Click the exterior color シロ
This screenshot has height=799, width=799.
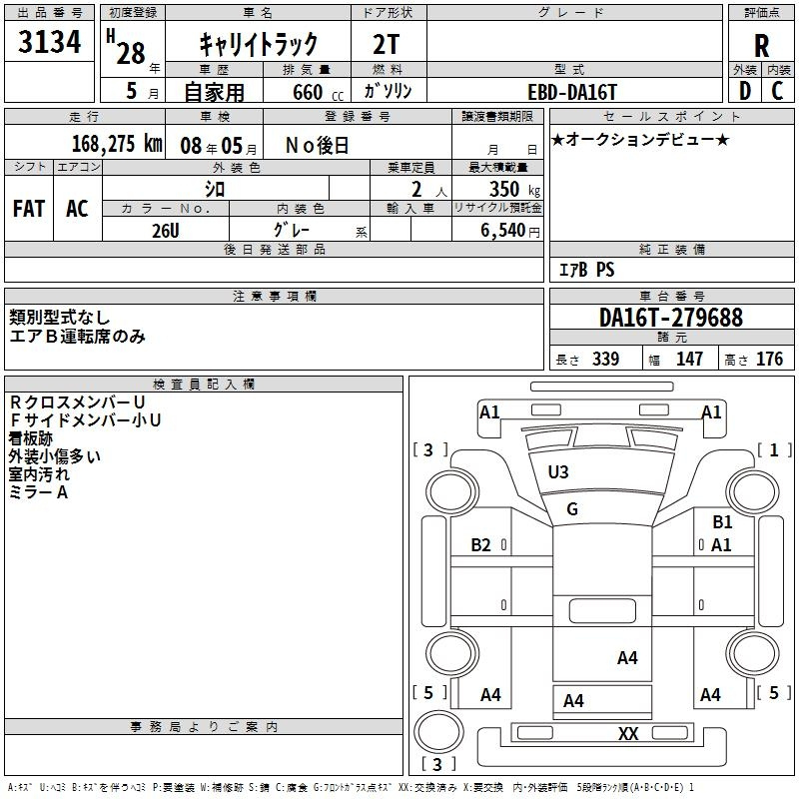pos(215,189)
